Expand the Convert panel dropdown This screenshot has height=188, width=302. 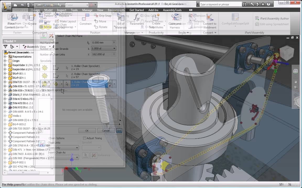click(209, 33)
